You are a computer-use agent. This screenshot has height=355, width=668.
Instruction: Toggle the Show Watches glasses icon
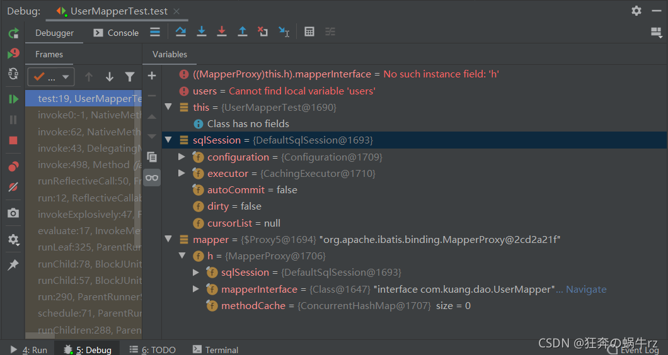click(x=152, y=177)
